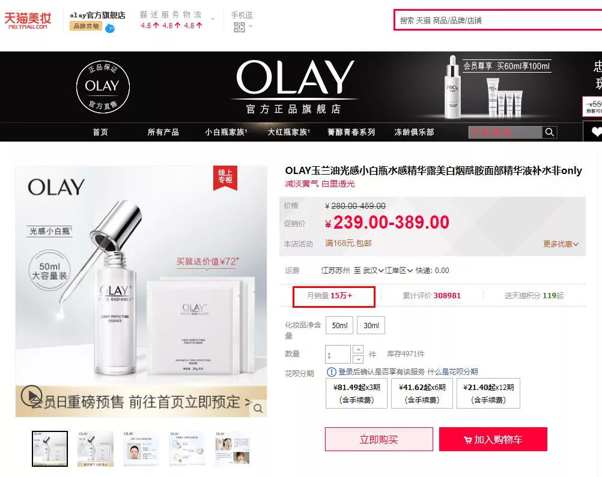Click the Huabei installment info icon
Viewport: 602px width, 477px height.
point(331,371)
